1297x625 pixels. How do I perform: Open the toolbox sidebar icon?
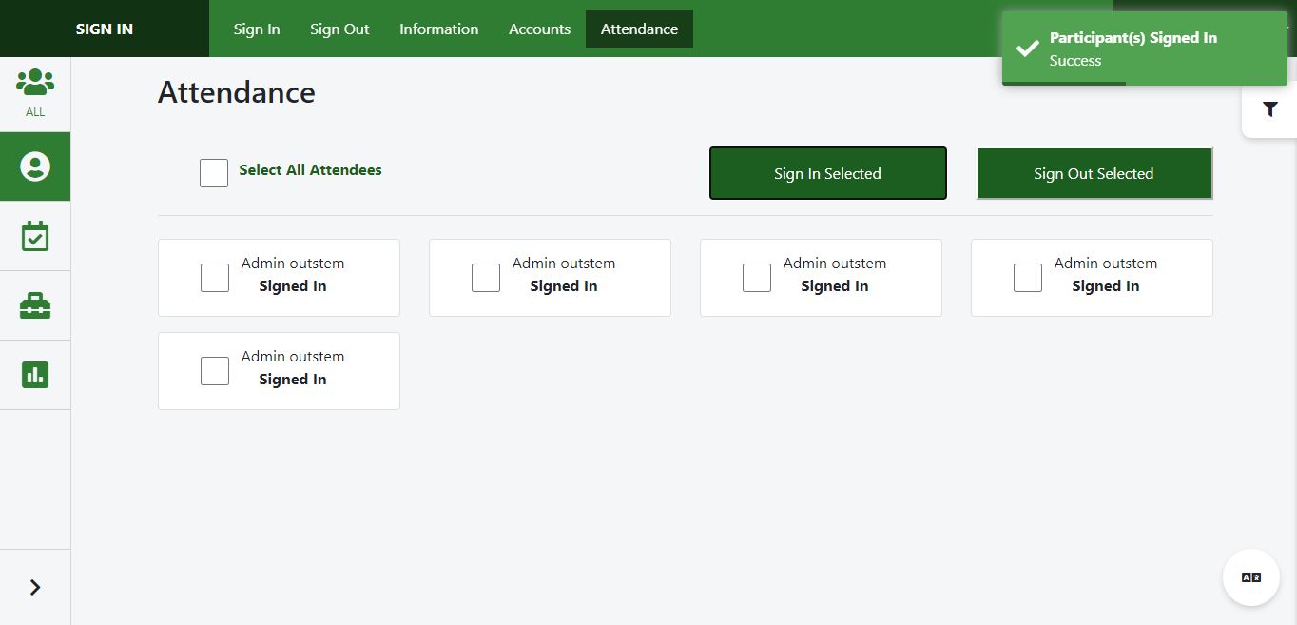coord(35,305)
